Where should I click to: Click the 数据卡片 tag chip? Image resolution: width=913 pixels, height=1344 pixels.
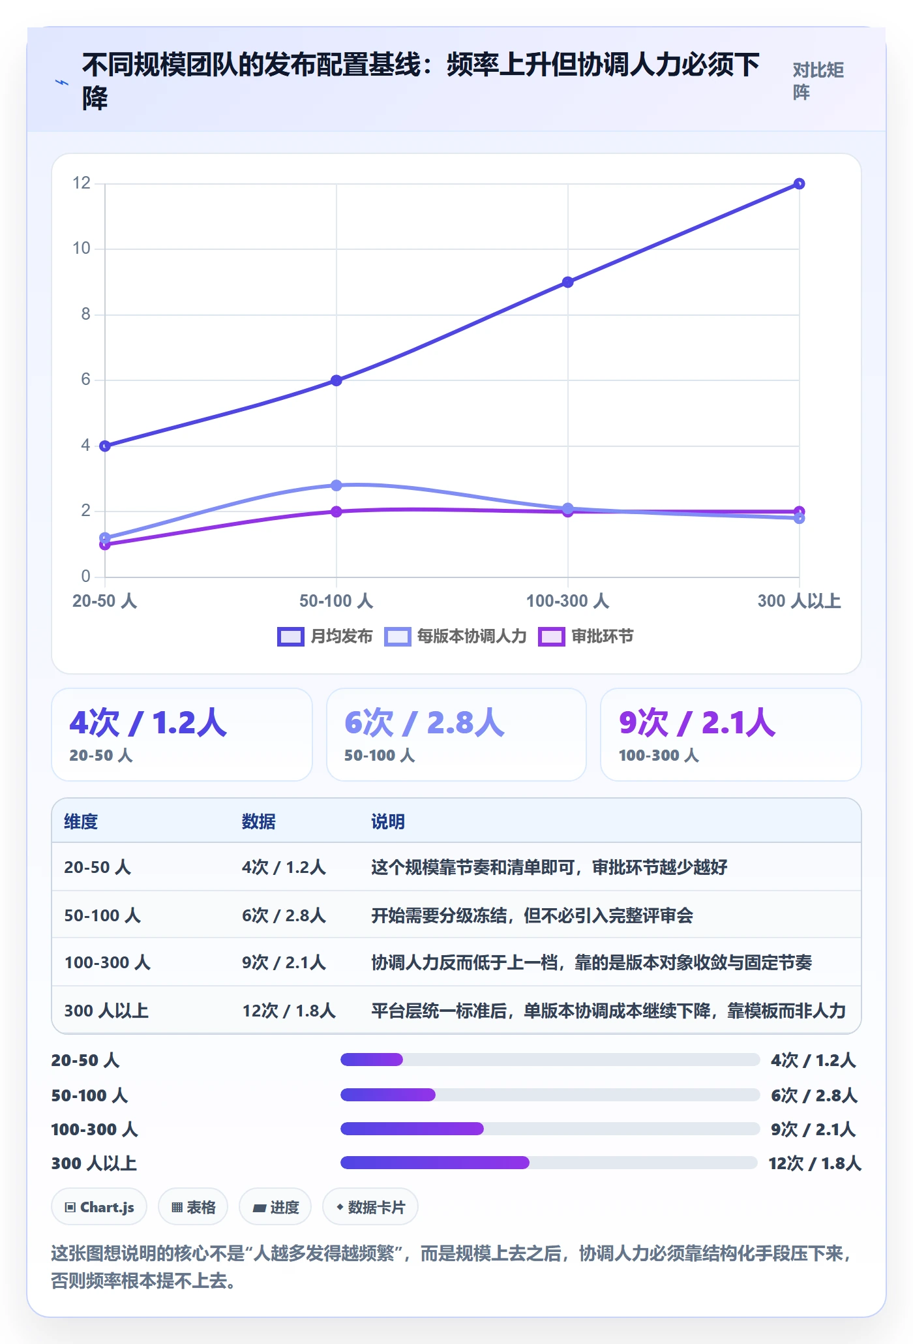click(370, 1207)
